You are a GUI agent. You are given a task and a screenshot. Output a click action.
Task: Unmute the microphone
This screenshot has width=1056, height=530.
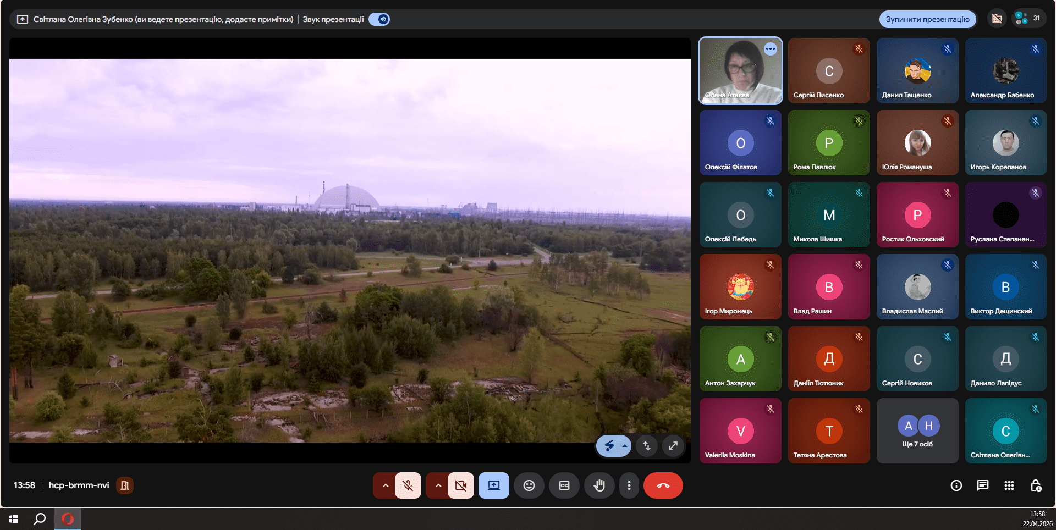pos(408,485)
